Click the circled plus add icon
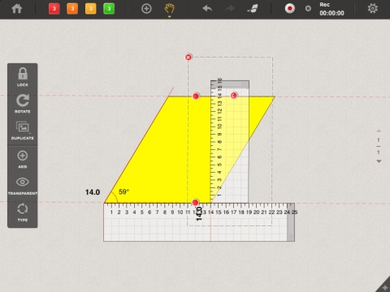The height and width of the screenshot is (292, 390). [x=146, y=9]
